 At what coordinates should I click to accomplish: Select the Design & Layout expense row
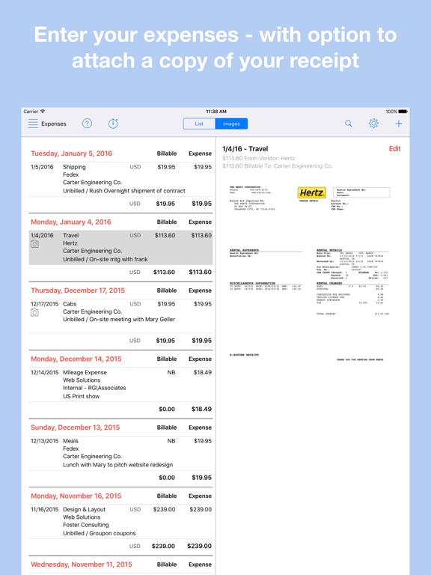pyautogui.click(x=121, y=521)
